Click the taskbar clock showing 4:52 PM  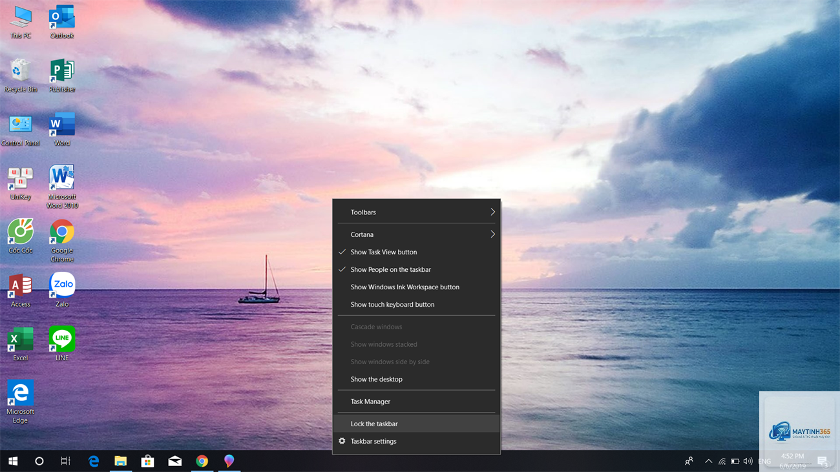(x=792, y=460)
